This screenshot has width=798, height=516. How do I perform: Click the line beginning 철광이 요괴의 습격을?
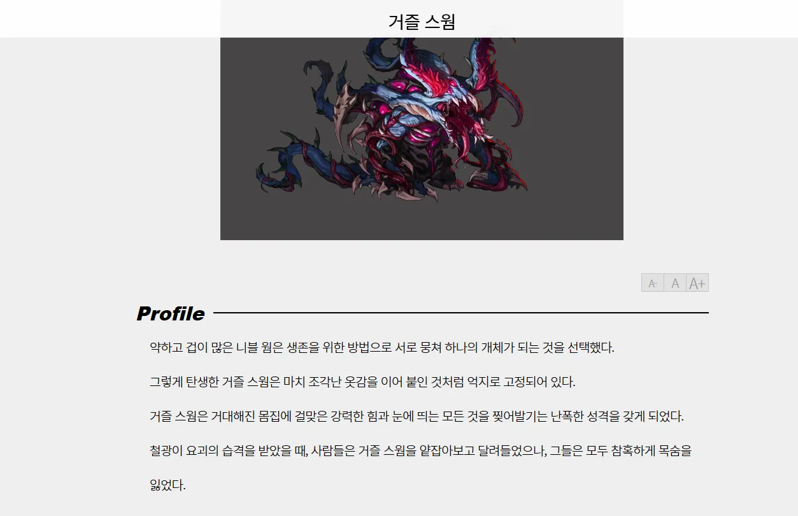420,451
